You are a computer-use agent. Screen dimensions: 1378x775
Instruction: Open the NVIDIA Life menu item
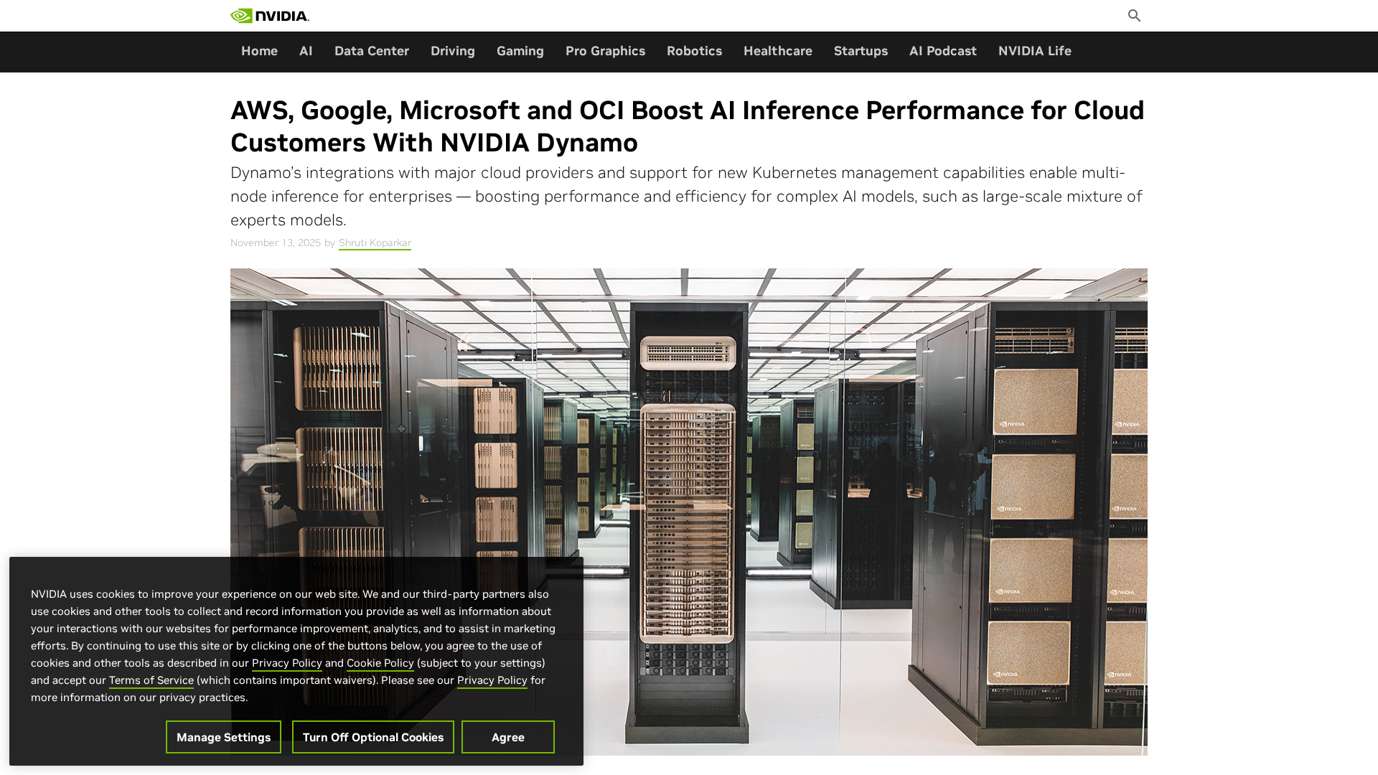coord(1035,51)
